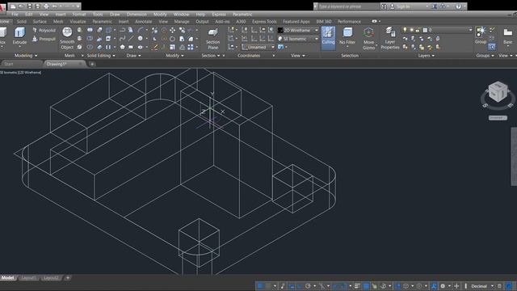Switch to the Featured Apps ribbon tab
Screen dimensions: 517x291
[x=296, y=22]
